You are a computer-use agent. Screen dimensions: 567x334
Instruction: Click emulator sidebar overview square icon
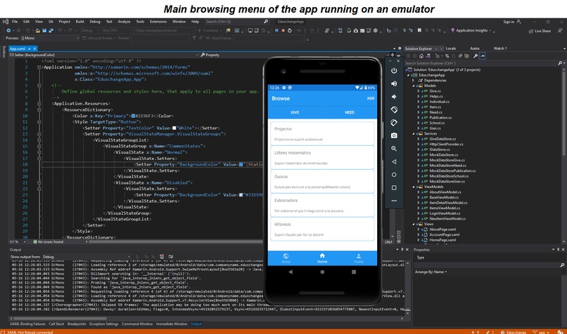click(394, 187)
